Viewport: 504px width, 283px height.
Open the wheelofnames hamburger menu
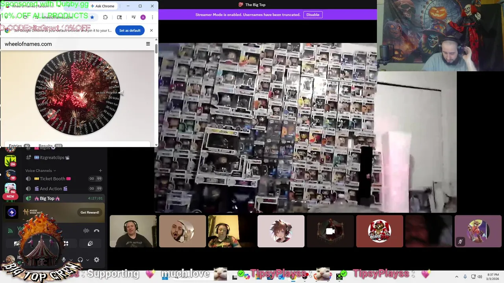click(x=148, y=44)
